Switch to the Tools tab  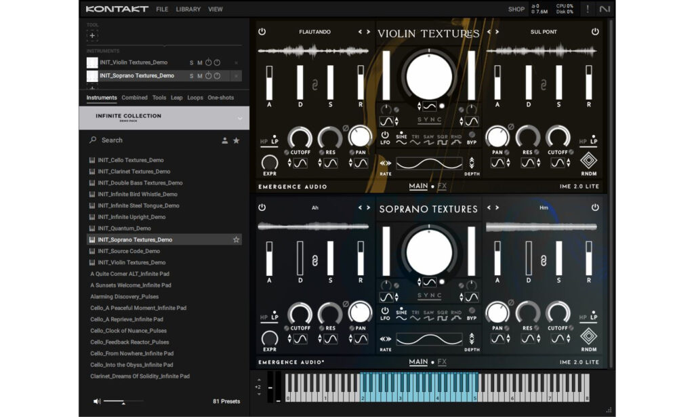pyautogui.click(x=159, y=98)
